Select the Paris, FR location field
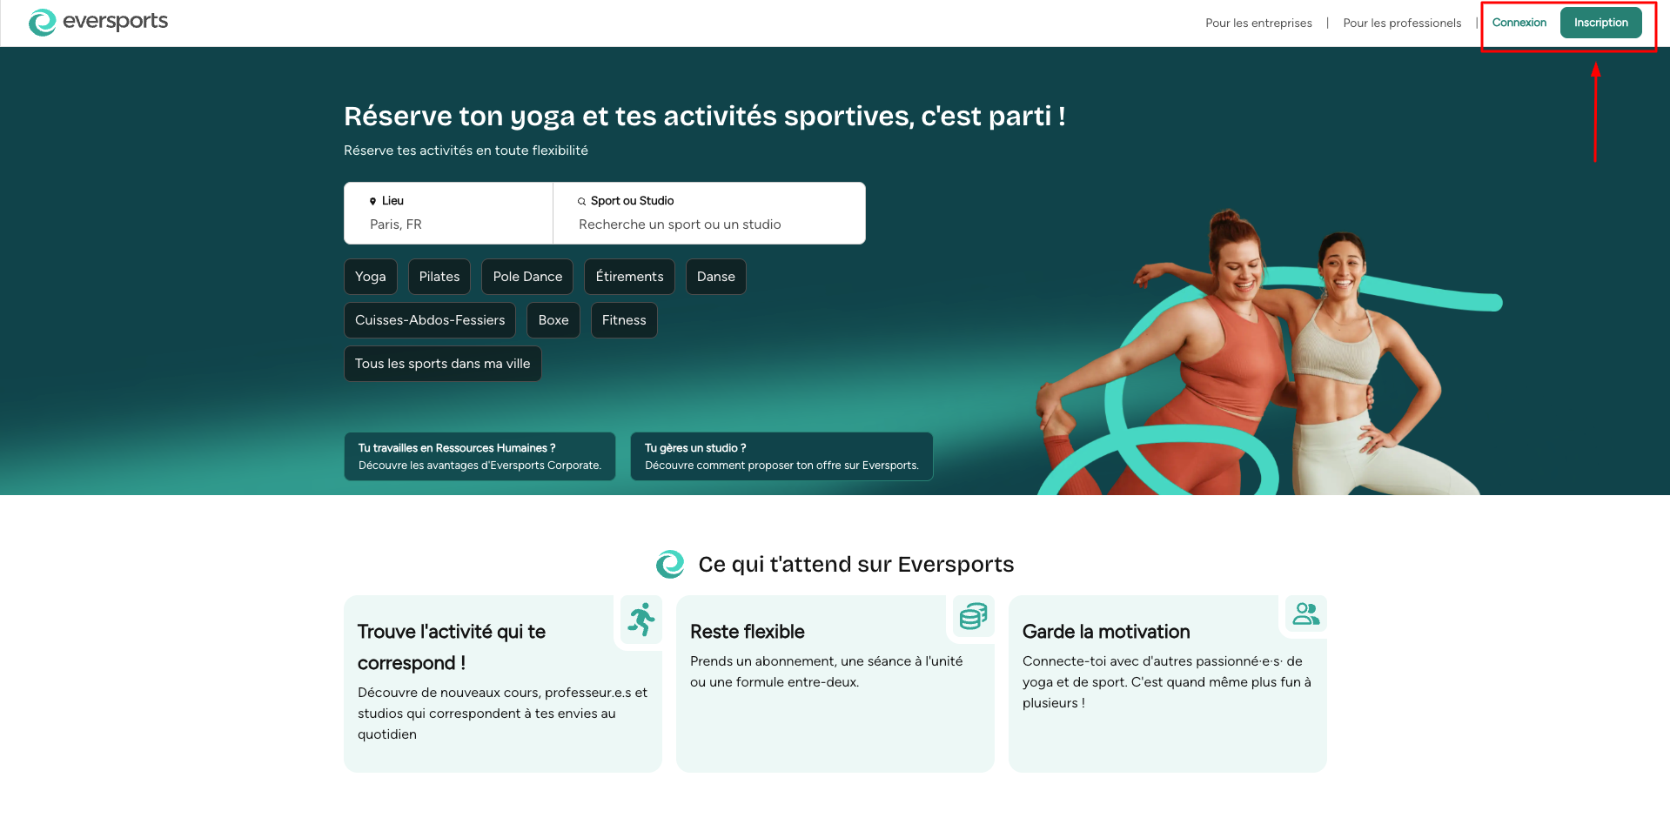Viewport: 1670px width, 831px height. coord(448,213)
